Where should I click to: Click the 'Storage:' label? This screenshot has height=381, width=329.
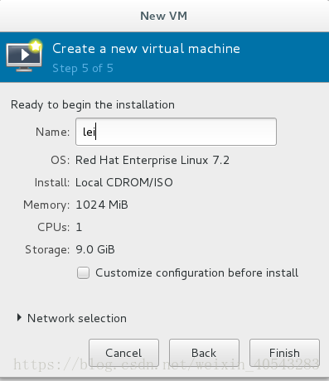click(x=47, y=250)
